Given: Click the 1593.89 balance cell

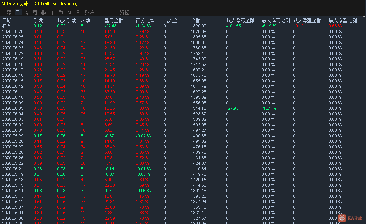Looking at the screenshot, I should pyautogui.click(x=199, y=97).
